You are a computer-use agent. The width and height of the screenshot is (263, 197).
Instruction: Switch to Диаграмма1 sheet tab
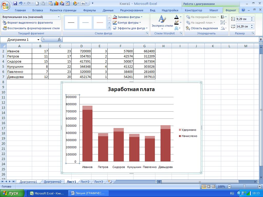(x=28, y=182)
